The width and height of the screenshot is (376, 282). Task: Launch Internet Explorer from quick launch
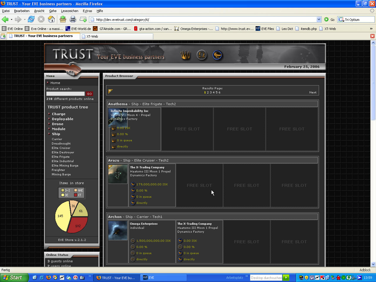coord(41,278)
